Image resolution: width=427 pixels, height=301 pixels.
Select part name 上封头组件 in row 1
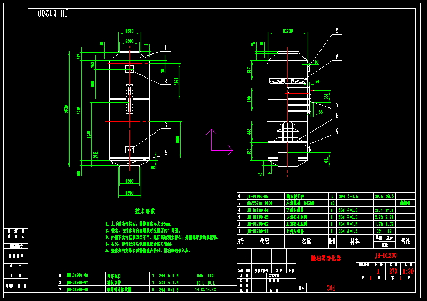click(x=295, y=231)
